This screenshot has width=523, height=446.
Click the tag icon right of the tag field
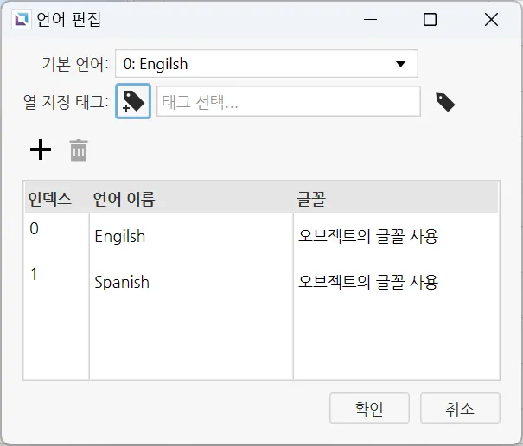click(445, 103)
